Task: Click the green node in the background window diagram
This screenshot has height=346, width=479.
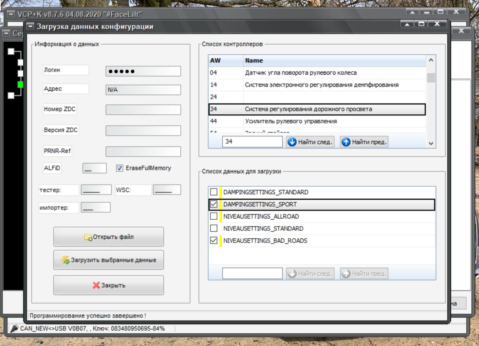Action: pyautogui.click(x=20, y=84)
